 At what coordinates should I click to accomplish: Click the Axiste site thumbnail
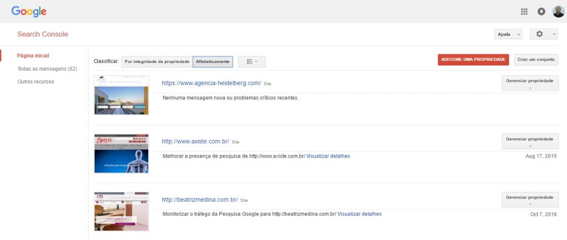pyautogui.click(x=121, y=153)
